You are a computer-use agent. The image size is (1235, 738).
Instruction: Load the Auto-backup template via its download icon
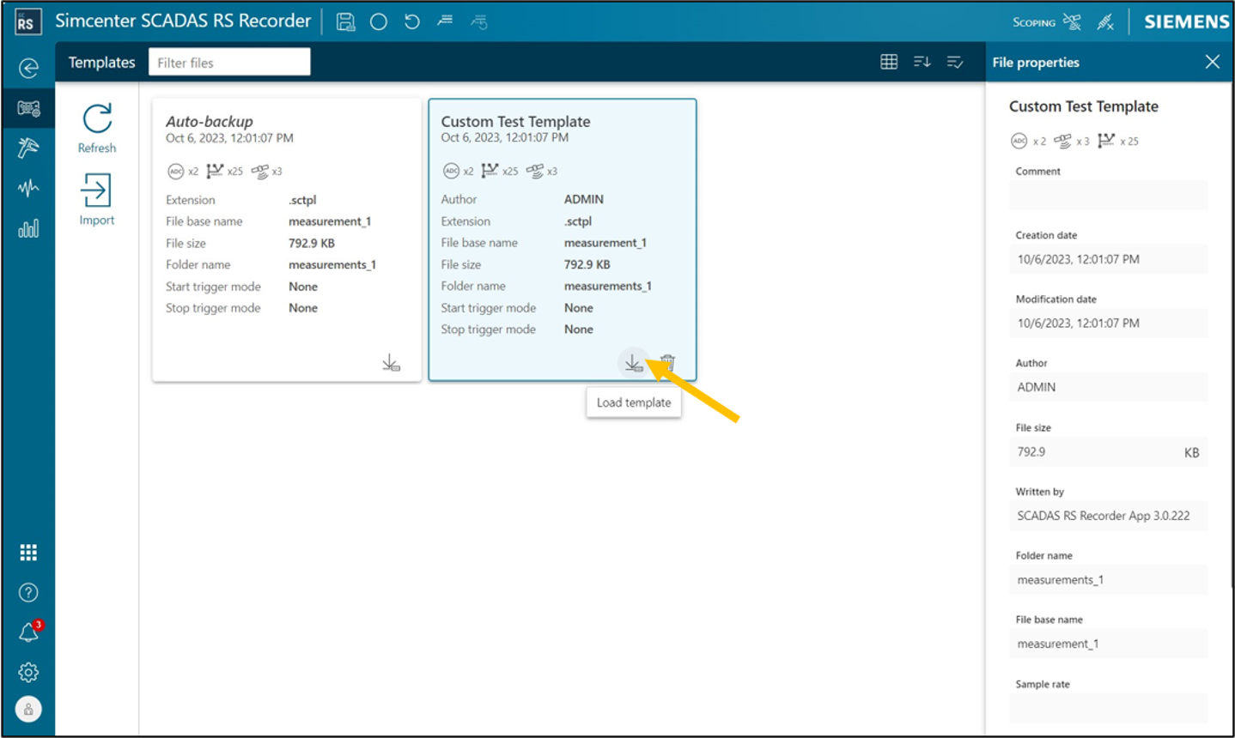(x=391, y=363)
